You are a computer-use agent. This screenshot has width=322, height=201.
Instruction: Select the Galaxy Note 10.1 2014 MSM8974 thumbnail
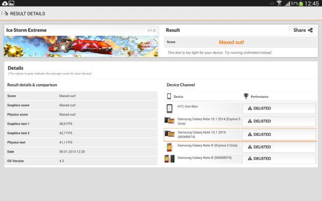click(x=170, y=134)
